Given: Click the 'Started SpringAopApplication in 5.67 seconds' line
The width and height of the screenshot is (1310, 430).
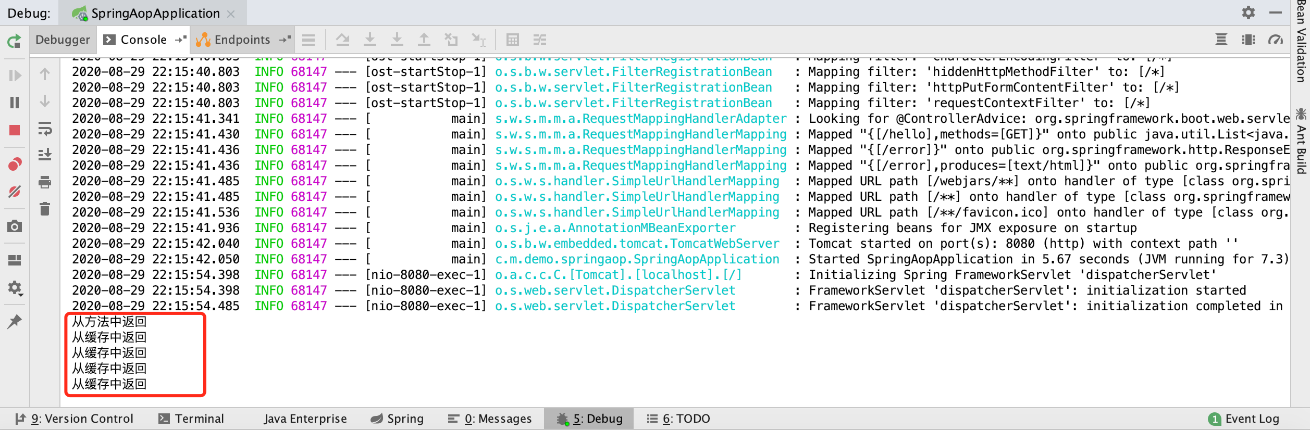Looking at the screenshot, I should click(x=681, y=259).
